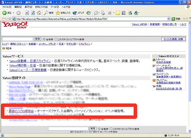Viewport: 191px width, 138px height.
Task: Click the page icon in address bar
Action: point(14,19)
